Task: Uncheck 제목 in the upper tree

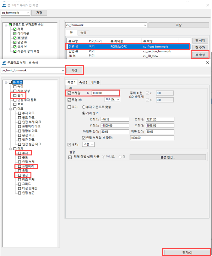Action: pyautogui.click(x=15, y=29)
